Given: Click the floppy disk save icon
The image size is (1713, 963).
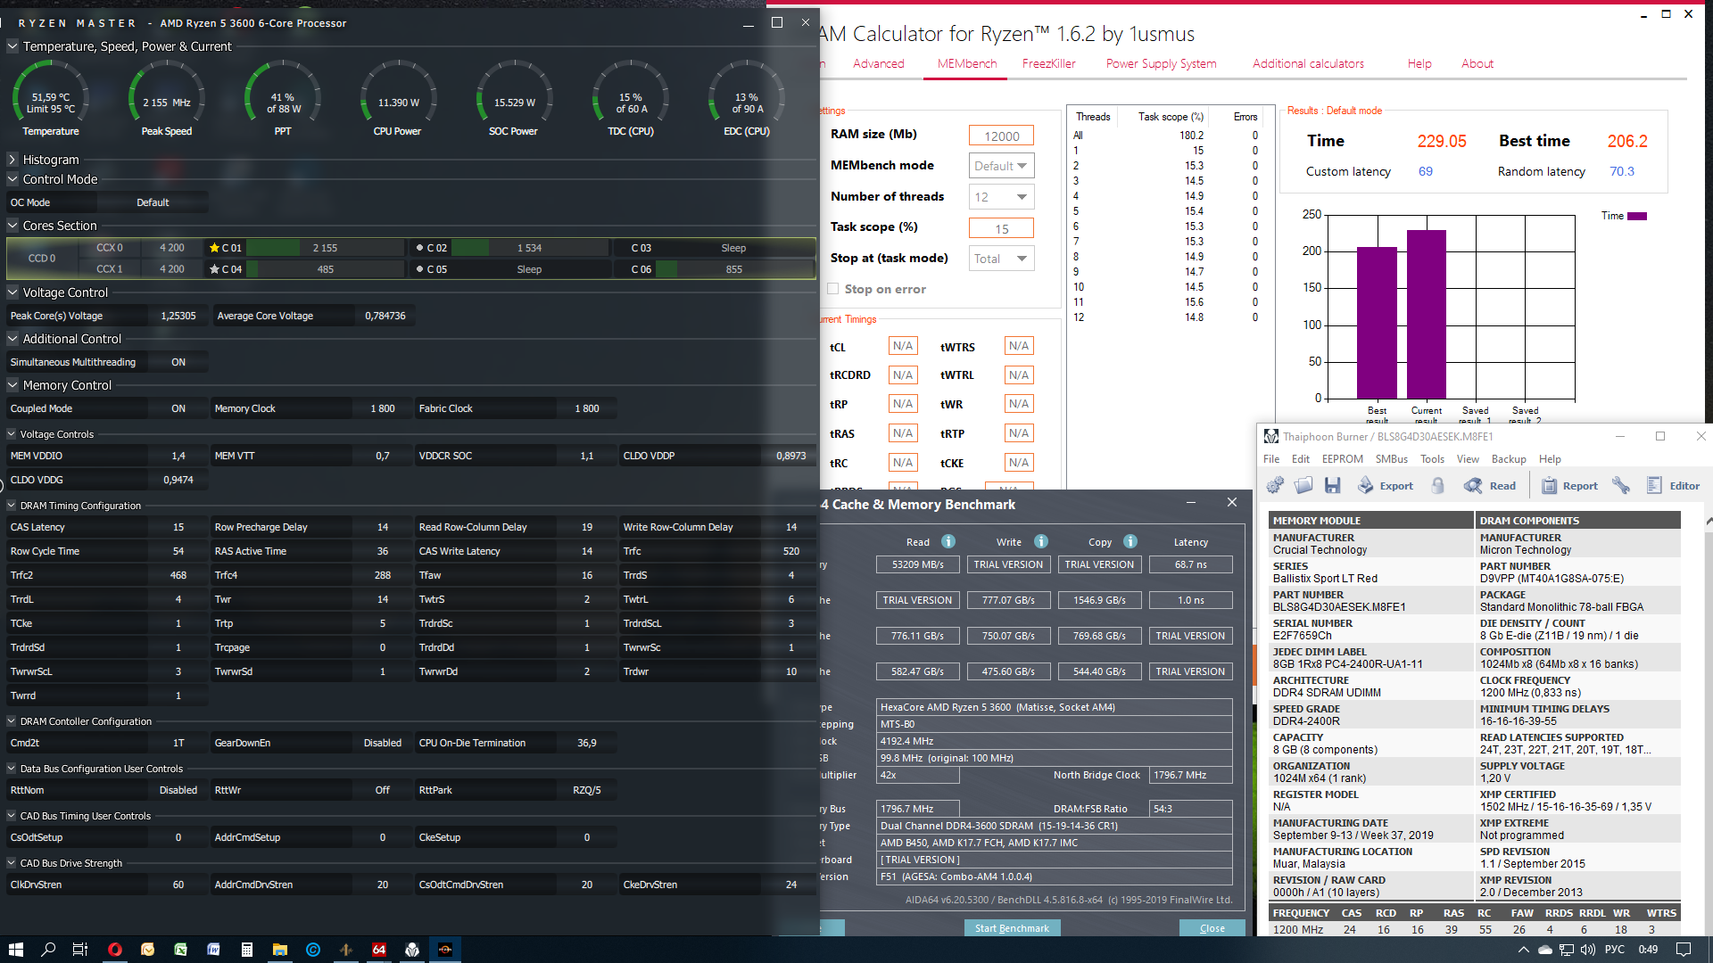Looking at the screenshot, I should click(1332, 485).
